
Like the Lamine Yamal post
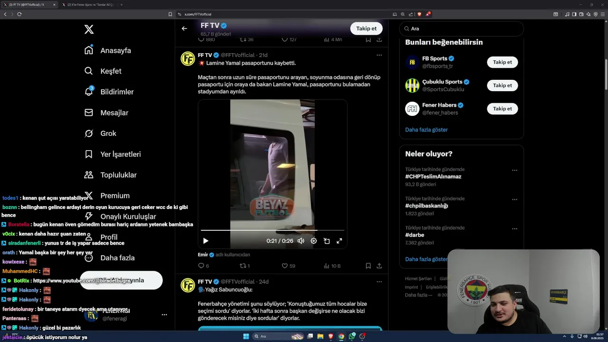tap(288, 266)
